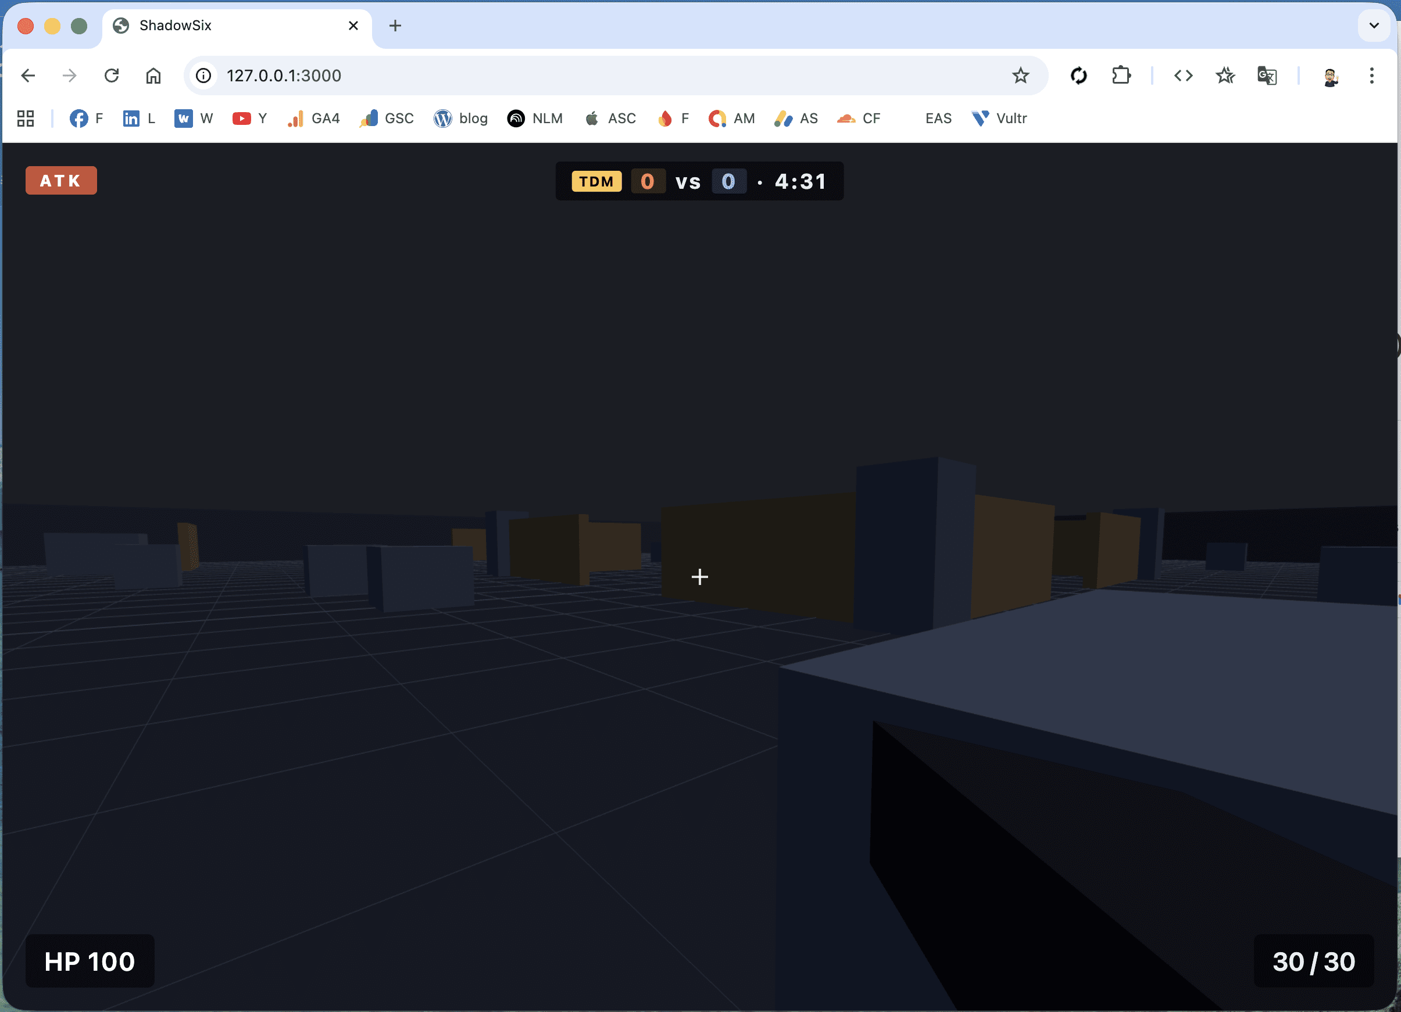The height and width of the screenshot is (1012, 1401).
Task: Click the site info icon
Action: pos(203,76)
